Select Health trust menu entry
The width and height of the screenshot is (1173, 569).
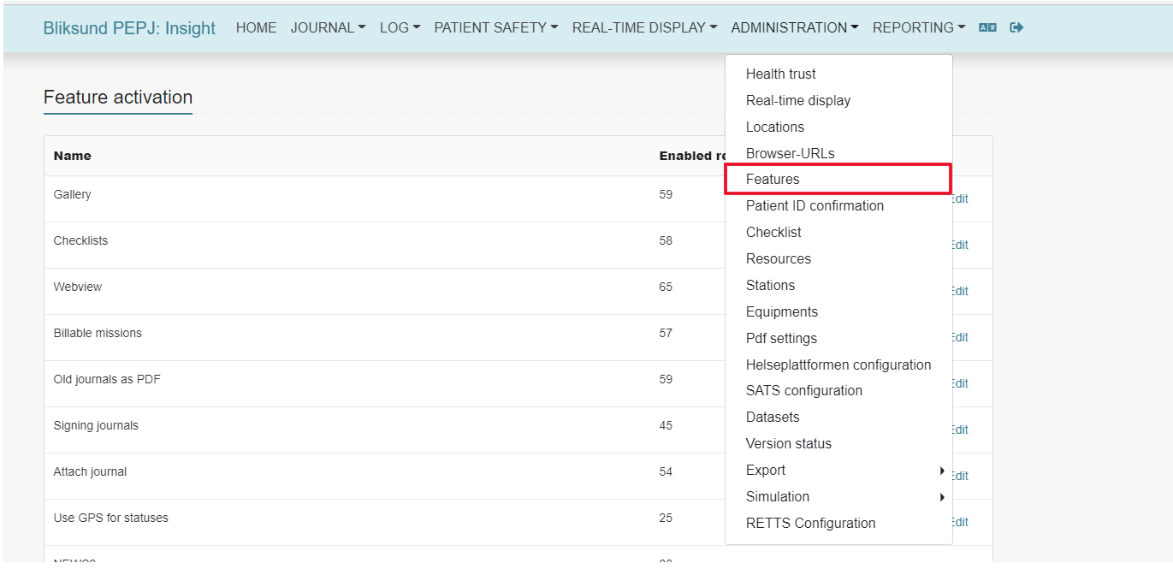(838, 74)
